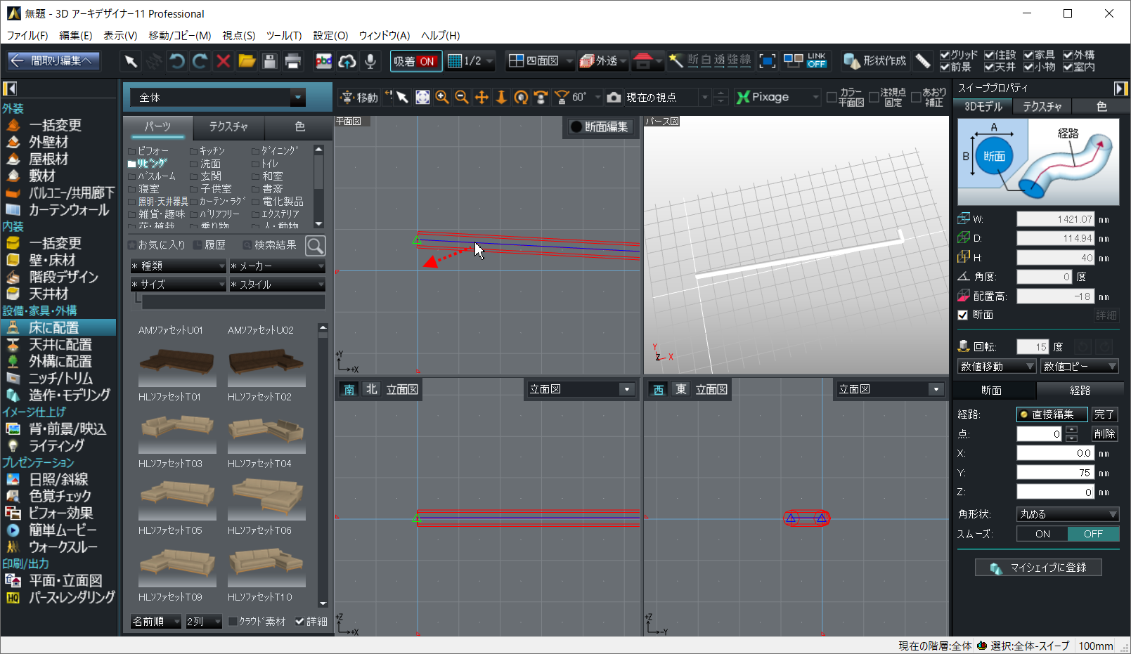
Task: Switch to the テクスチャ tab in parts panel
Action: click(228, 126)
